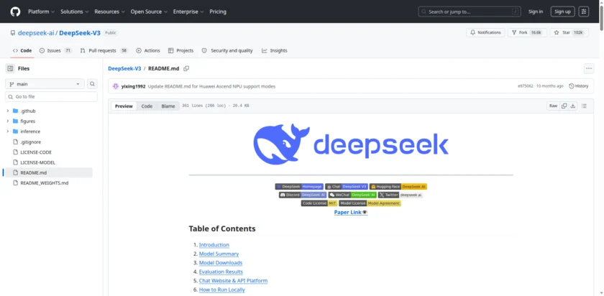Open the Resources dropdown menu

click(x=109, y=11)
